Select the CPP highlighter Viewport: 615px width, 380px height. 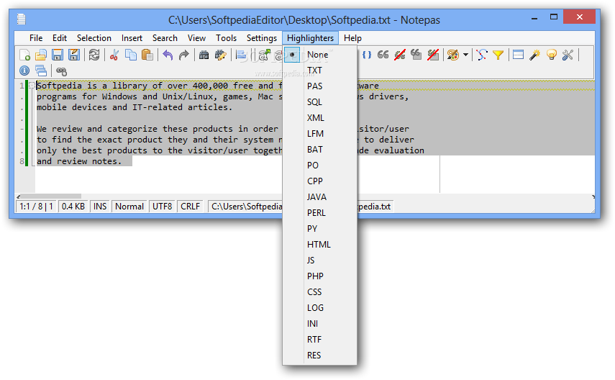[319, 181]
